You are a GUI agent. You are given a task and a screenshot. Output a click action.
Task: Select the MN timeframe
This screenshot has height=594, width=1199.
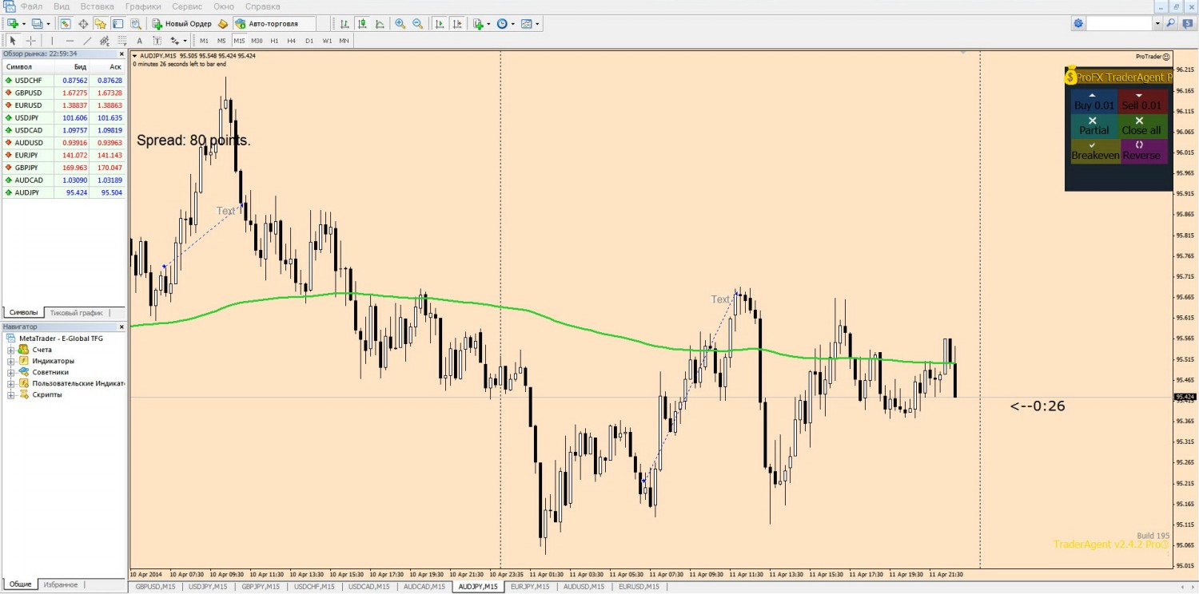[x=344, y=41]
